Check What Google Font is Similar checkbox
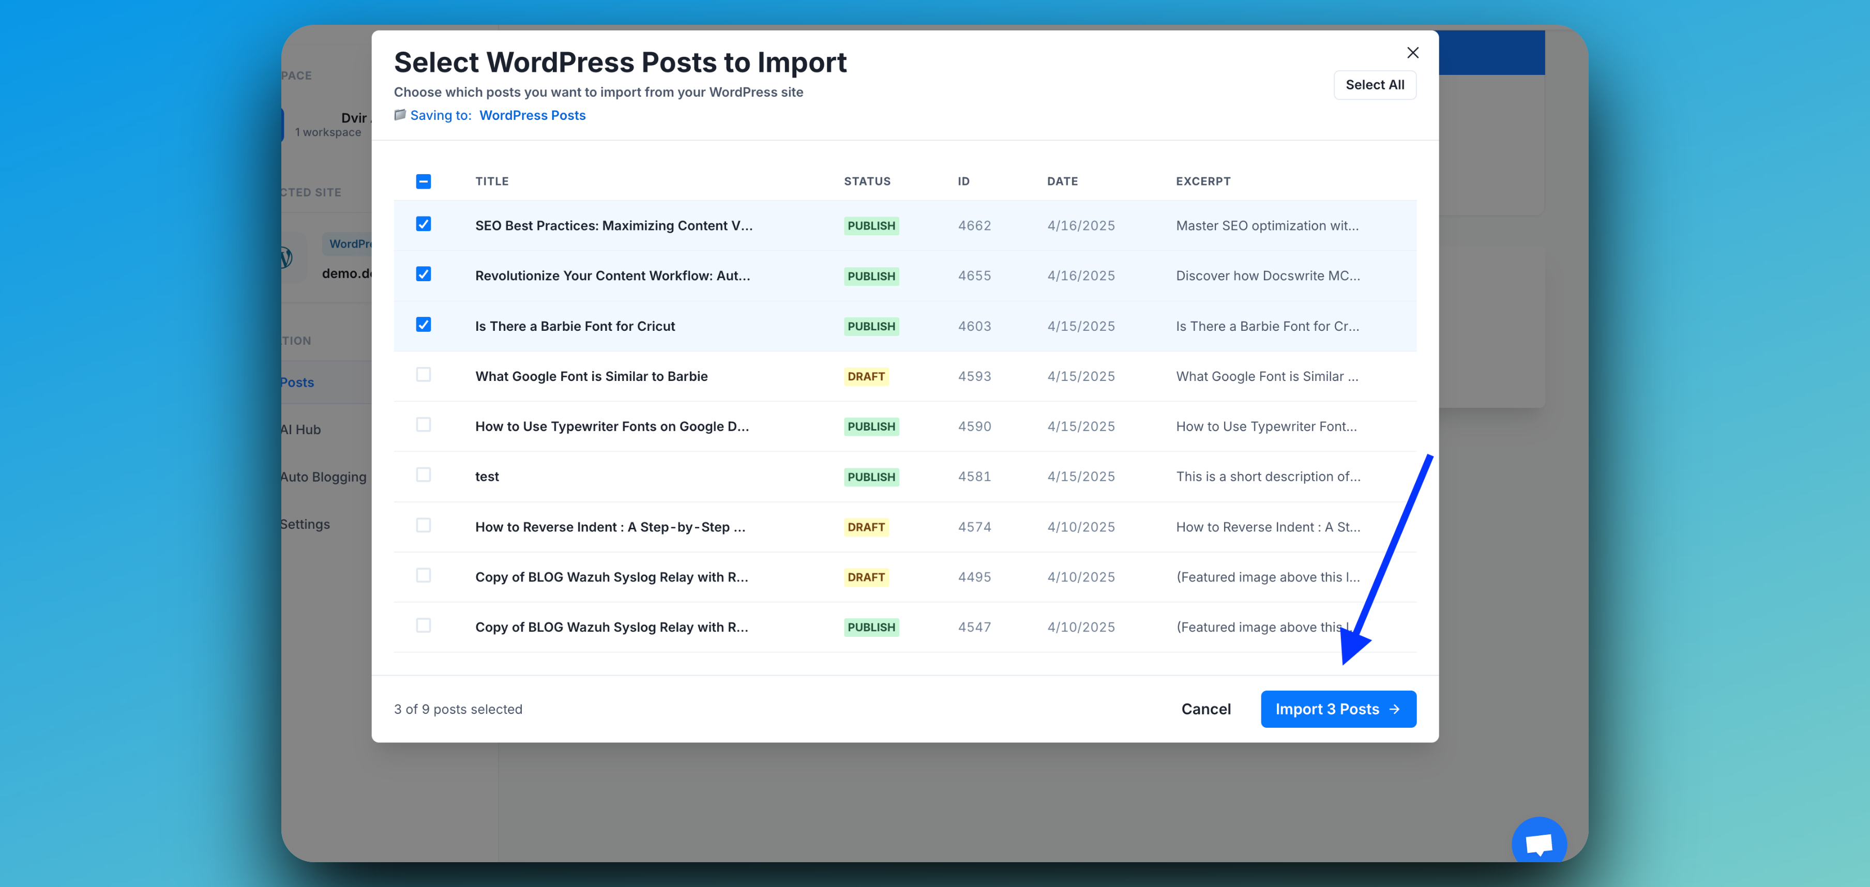 tap(423, 375)
